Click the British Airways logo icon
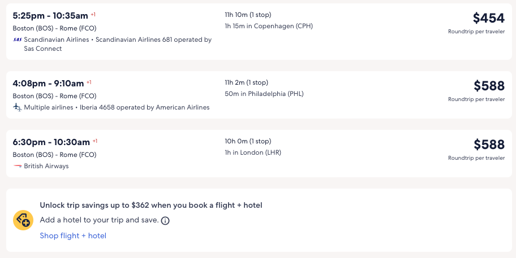516x258 pixels. 17,166
